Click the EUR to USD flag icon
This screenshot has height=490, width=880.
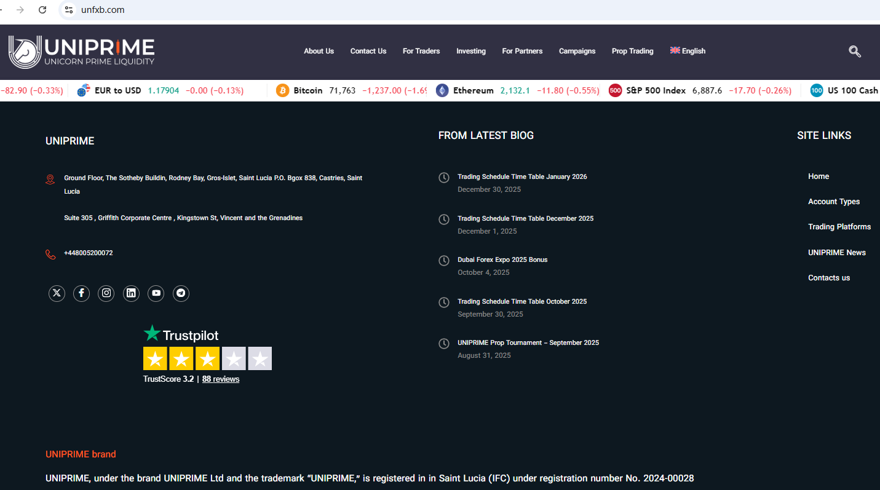click(84, 91)
